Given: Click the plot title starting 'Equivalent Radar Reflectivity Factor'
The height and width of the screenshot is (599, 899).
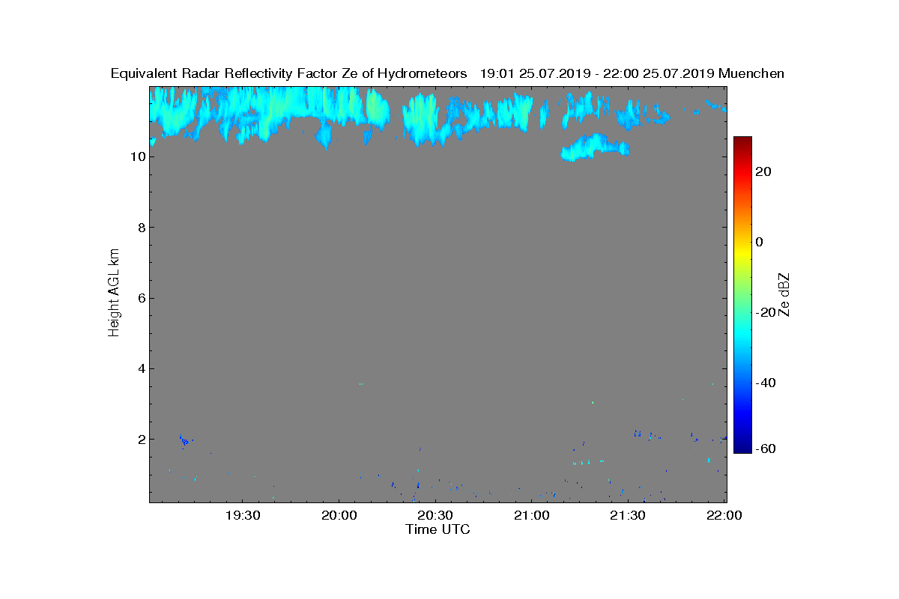Looking at the screenshot, I should pos(447,73).
